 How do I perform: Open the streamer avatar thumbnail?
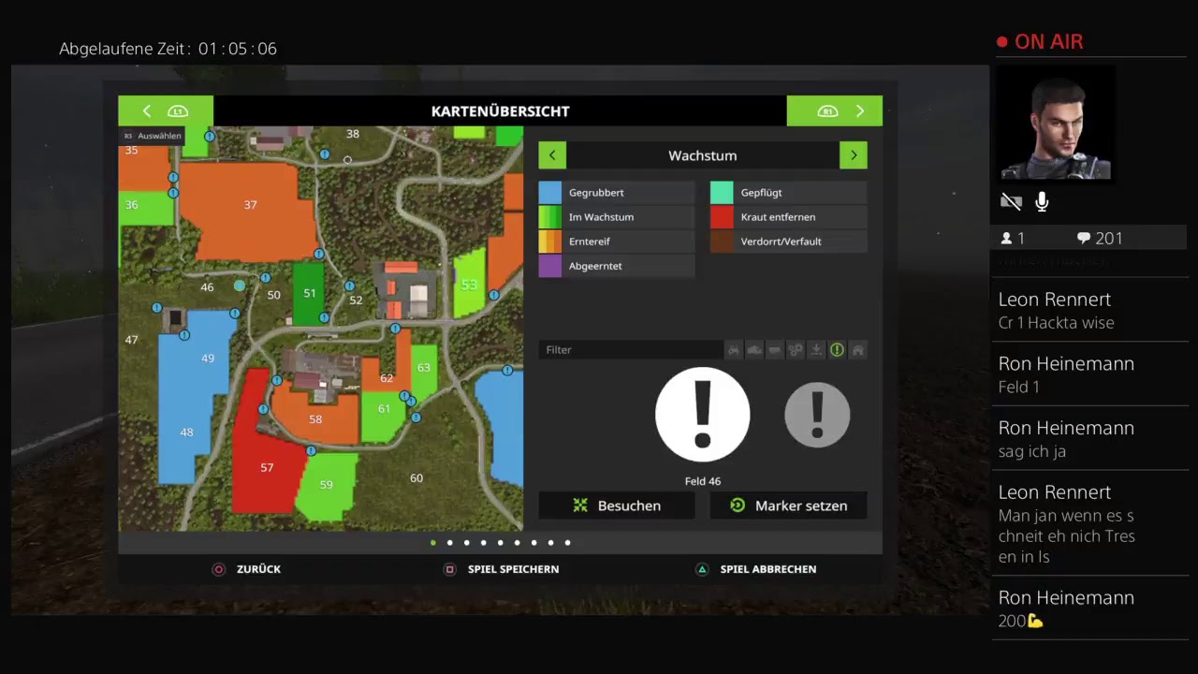[1057, 125]
